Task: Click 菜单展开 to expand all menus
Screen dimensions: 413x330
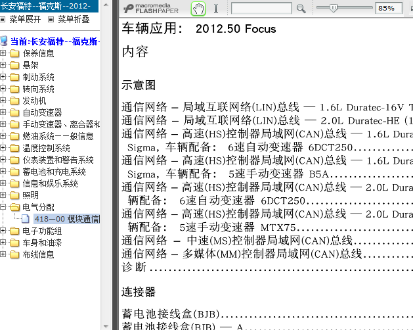Action: pyautogui.click(x=25, y=19)
